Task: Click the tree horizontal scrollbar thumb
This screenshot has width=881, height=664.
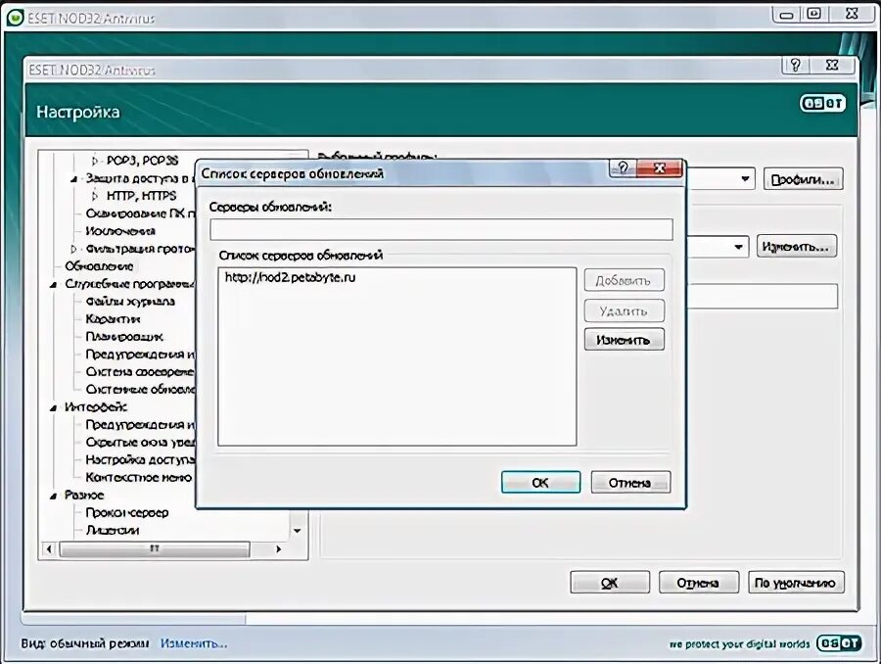Action: 155,548
